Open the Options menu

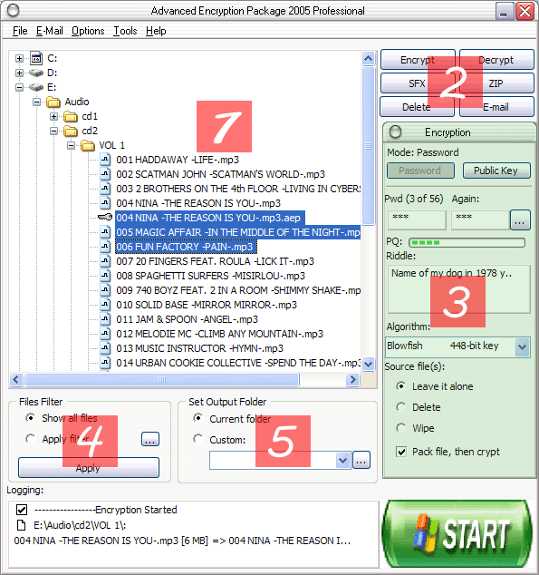point(88,31)
